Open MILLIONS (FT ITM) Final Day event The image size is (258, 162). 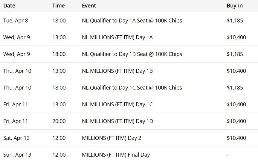[116, 155]
